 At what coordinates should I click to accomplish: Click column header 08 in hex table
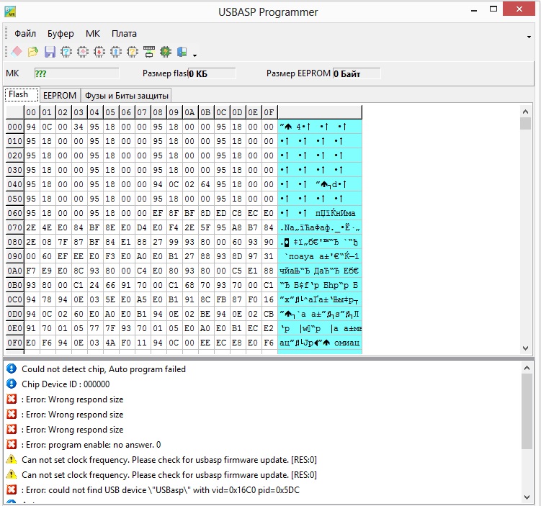click(158, 112)
